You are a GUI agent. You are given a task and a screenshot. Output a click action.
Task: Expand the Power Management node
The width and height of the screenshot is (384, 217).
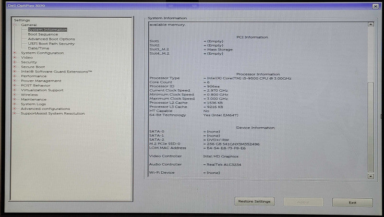[15, 81]
